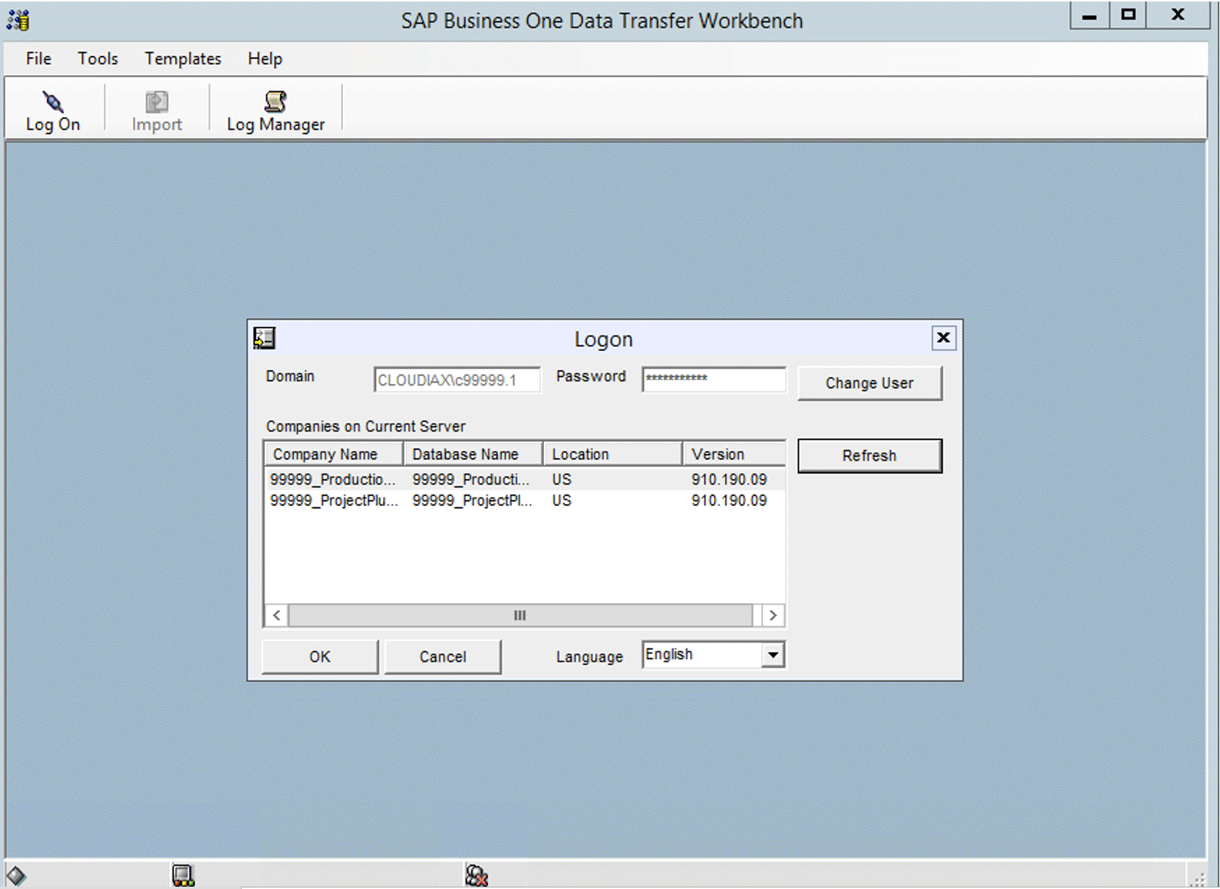
Task: Click the Version column header
Action: coord(734,454)
